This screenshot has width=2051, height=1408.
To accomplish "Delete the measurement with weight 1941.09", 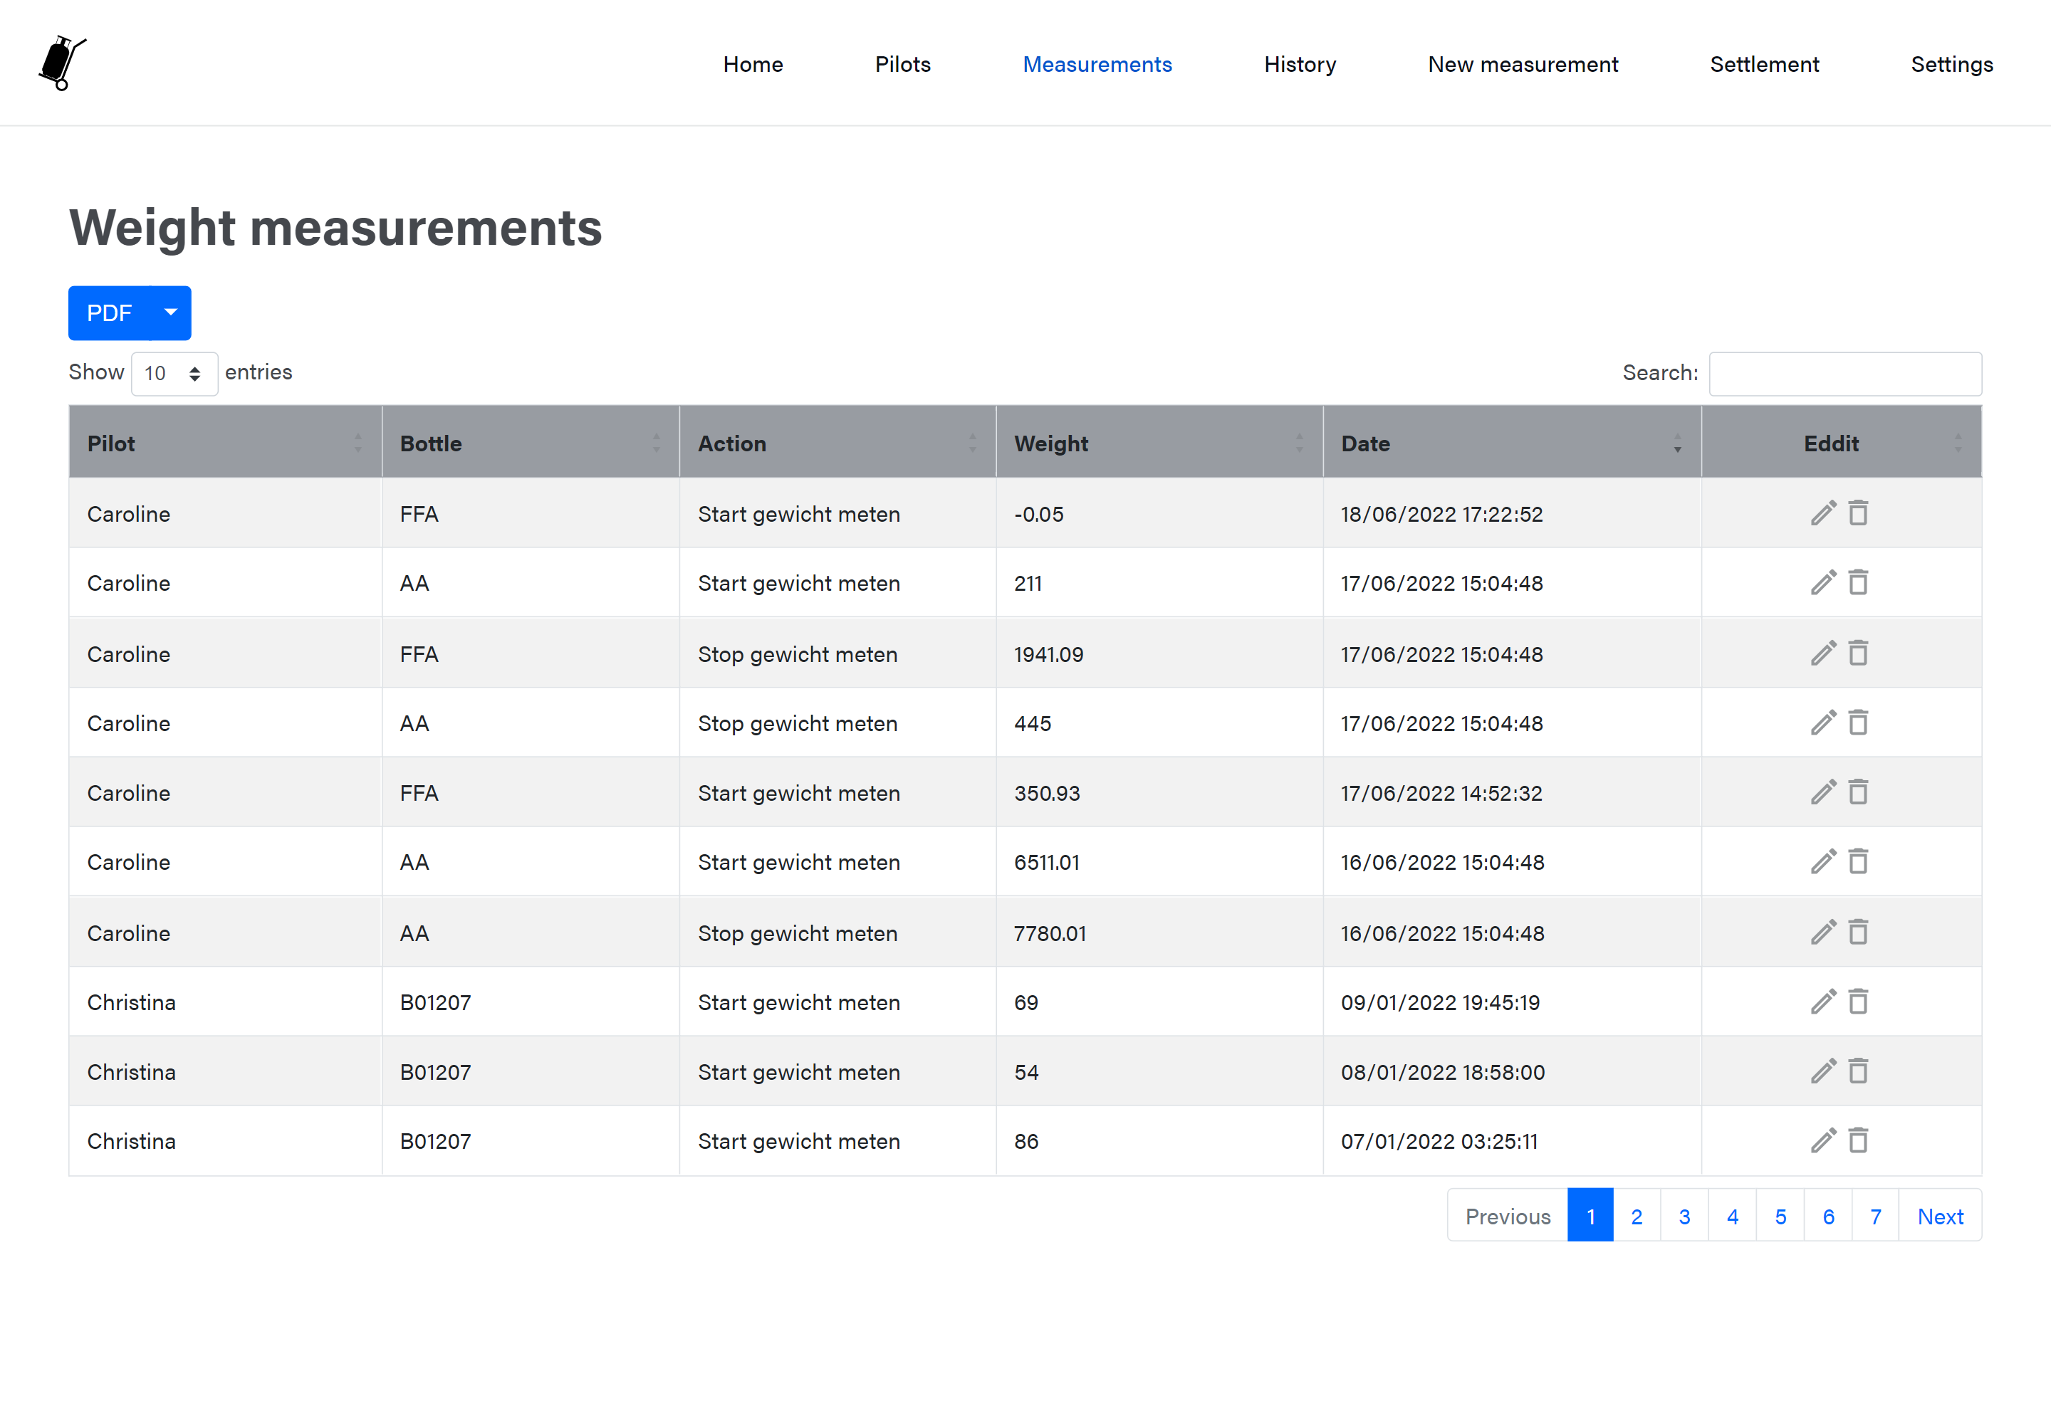I will (1858, 653).
